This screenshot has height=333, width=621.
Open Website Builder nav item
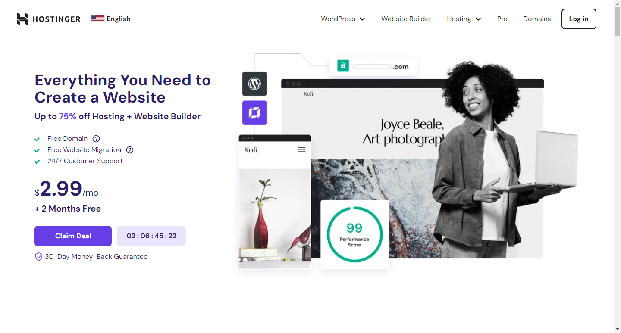coord(406,19)
